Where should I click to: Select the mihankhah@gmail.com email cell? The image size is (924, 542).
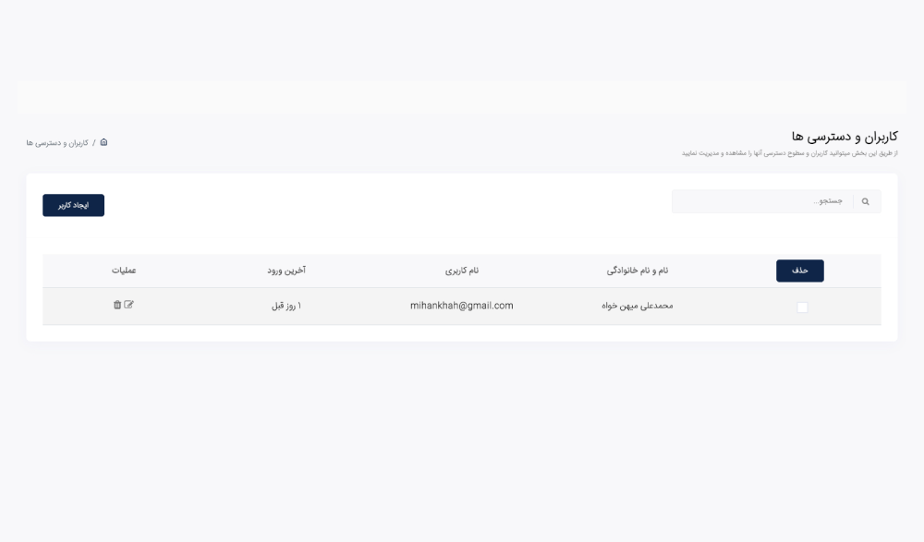(x=462, y=306)
